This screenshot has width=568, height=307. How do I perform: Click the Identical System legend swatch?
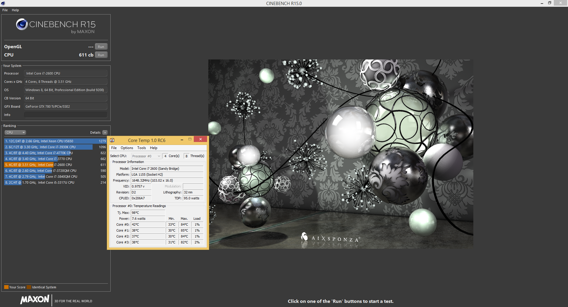(29, 287)
